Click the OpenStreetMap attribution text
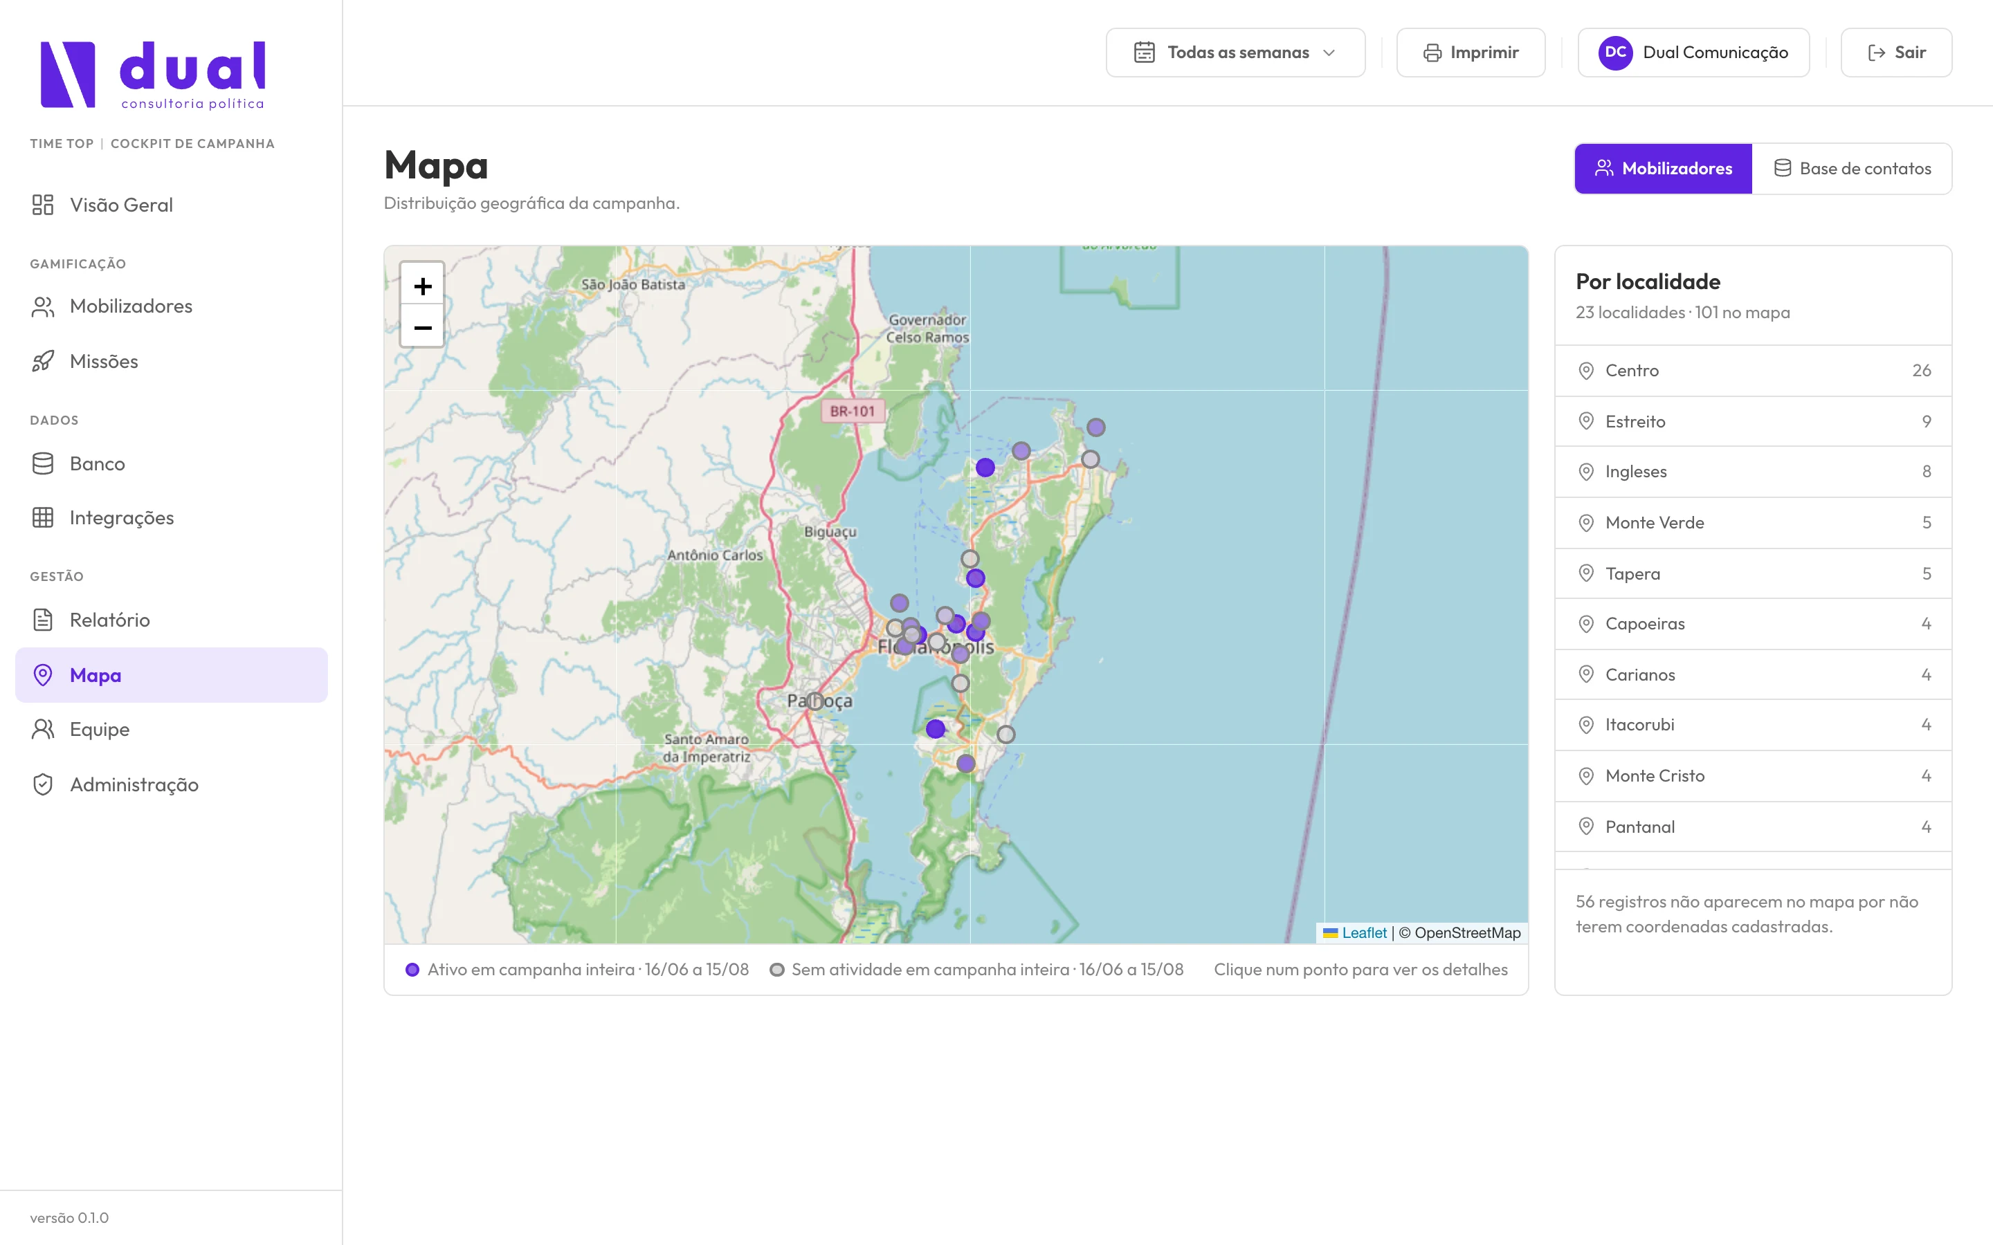Image resolution: width=1993 pixels, height=1245 pixels. coord(1459,933)
